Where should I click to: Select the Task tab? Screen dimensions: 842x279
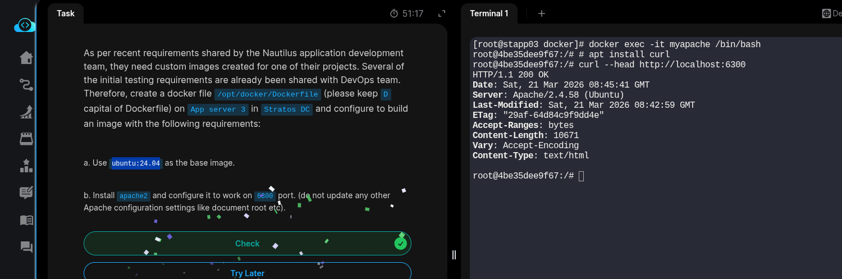(66, 13)
